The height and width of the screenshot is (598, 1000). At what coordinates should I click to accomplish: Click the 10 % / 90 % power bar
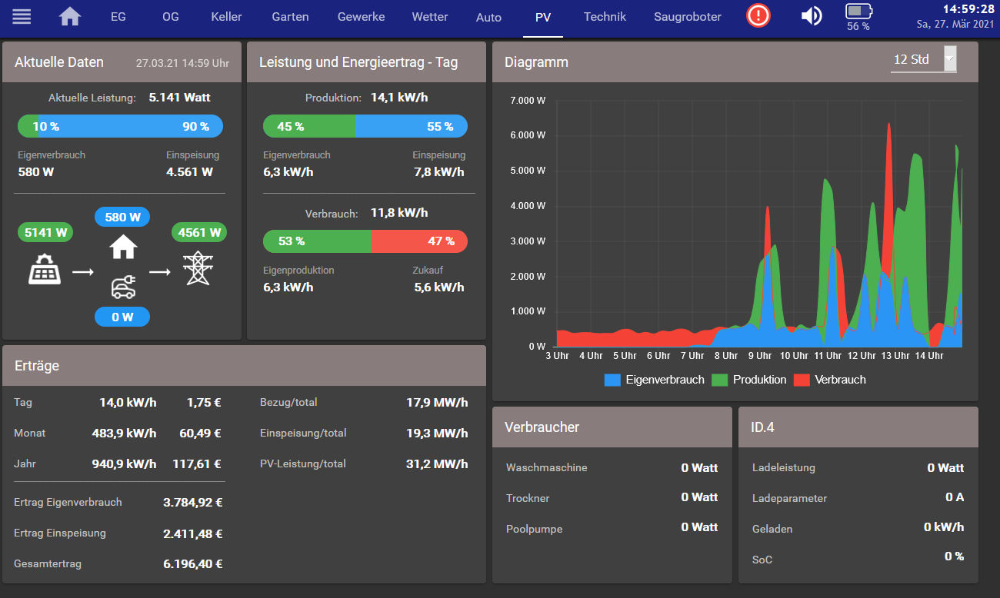[x=120, y=126]
